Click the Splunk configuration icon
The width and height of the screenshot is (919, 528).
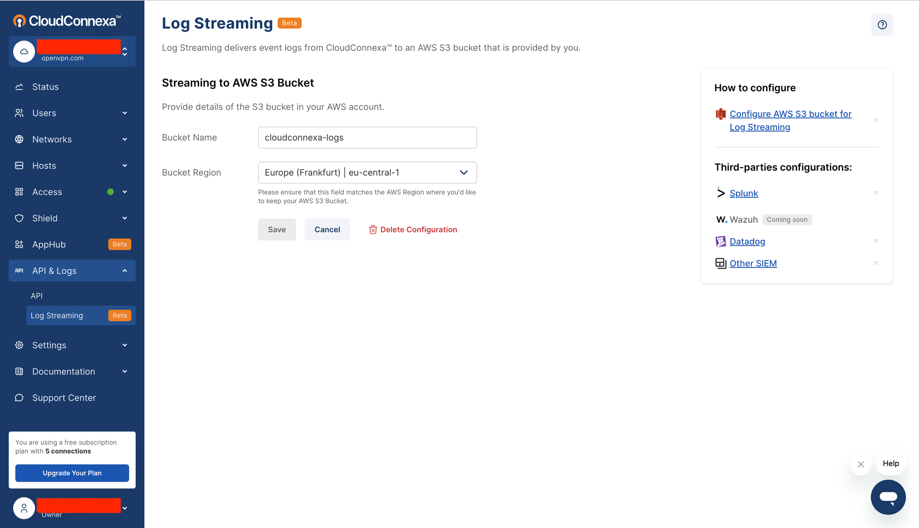pos(720,193)
